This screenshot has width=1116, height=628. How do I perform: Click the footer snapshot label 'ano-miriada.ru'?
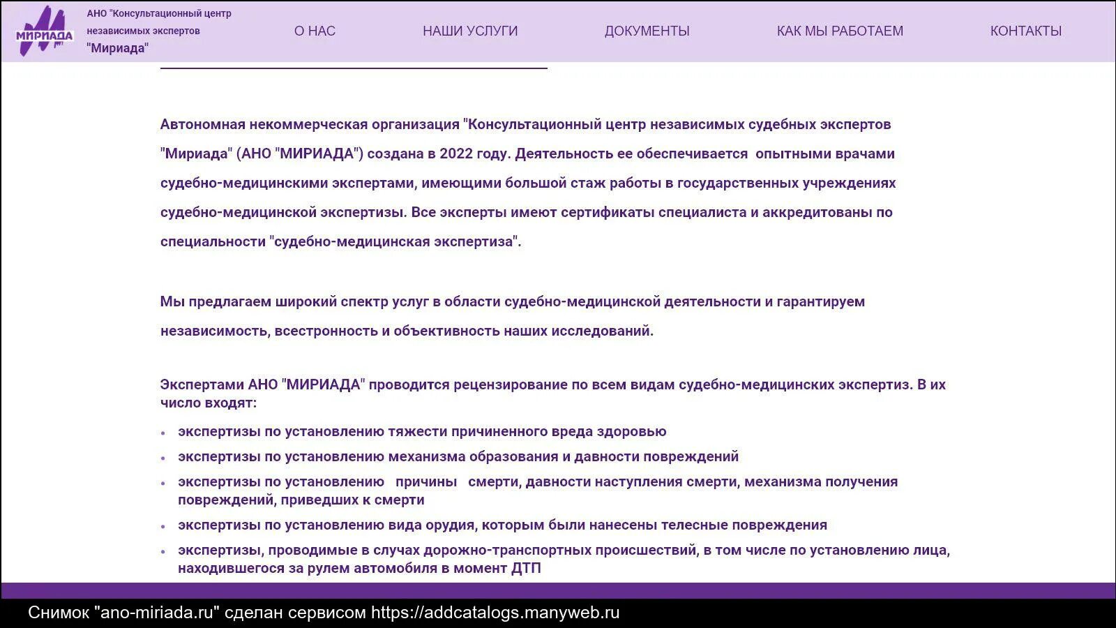point(157,613)
